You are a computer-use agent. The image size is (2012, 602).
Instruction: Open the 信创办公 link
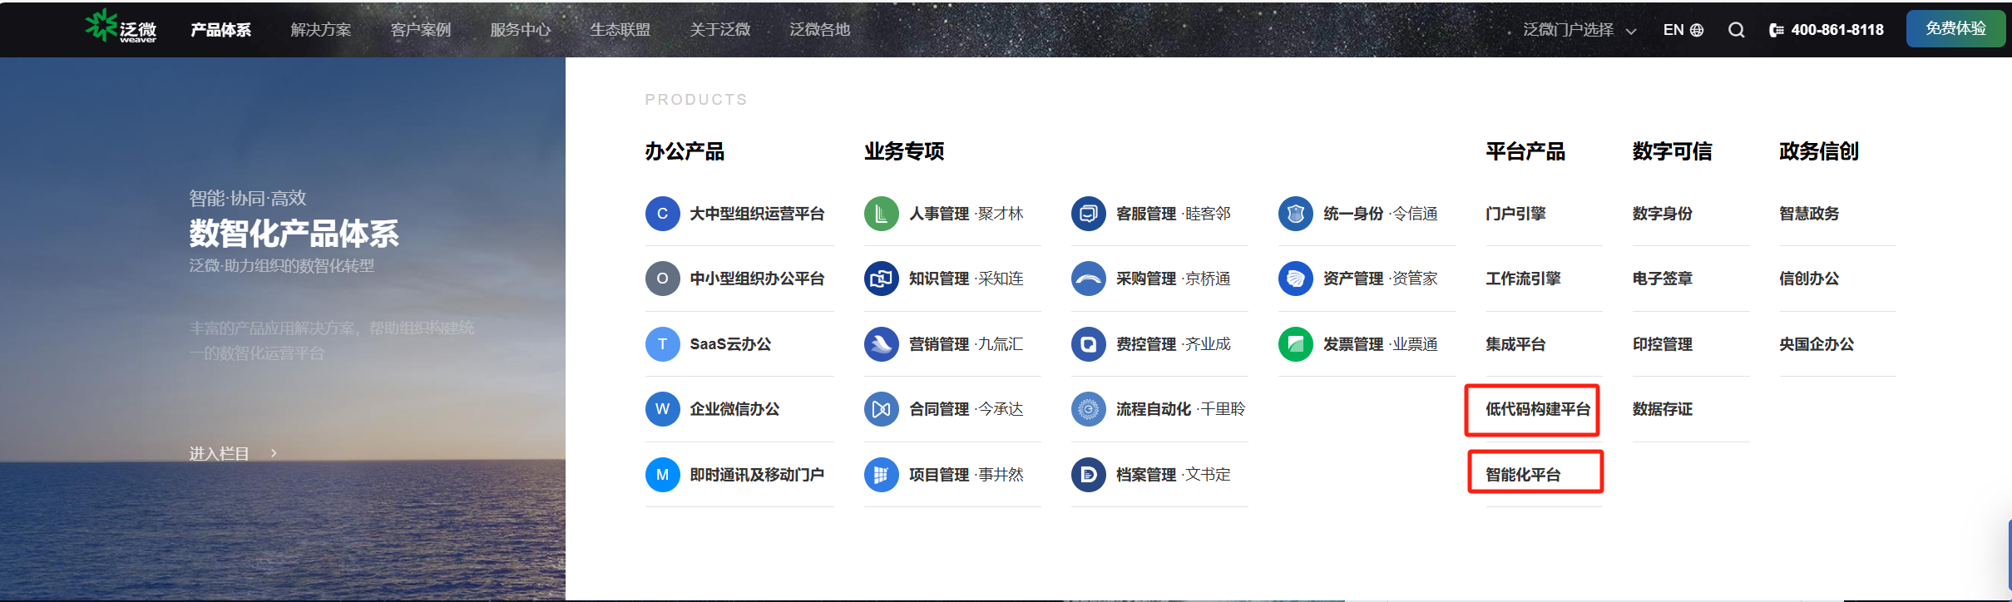coord(1809,279)
